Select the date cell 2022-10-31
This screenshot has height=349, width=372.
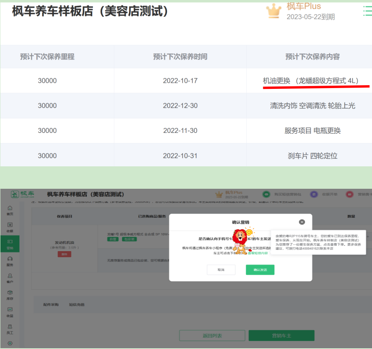click(x=180, y=156)
